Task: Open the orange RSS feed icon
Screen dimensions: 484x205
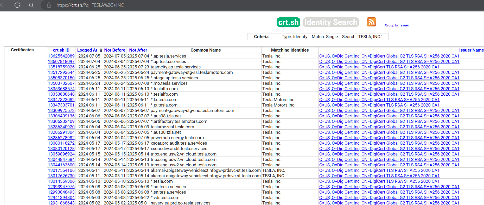Action: point(371,22)
